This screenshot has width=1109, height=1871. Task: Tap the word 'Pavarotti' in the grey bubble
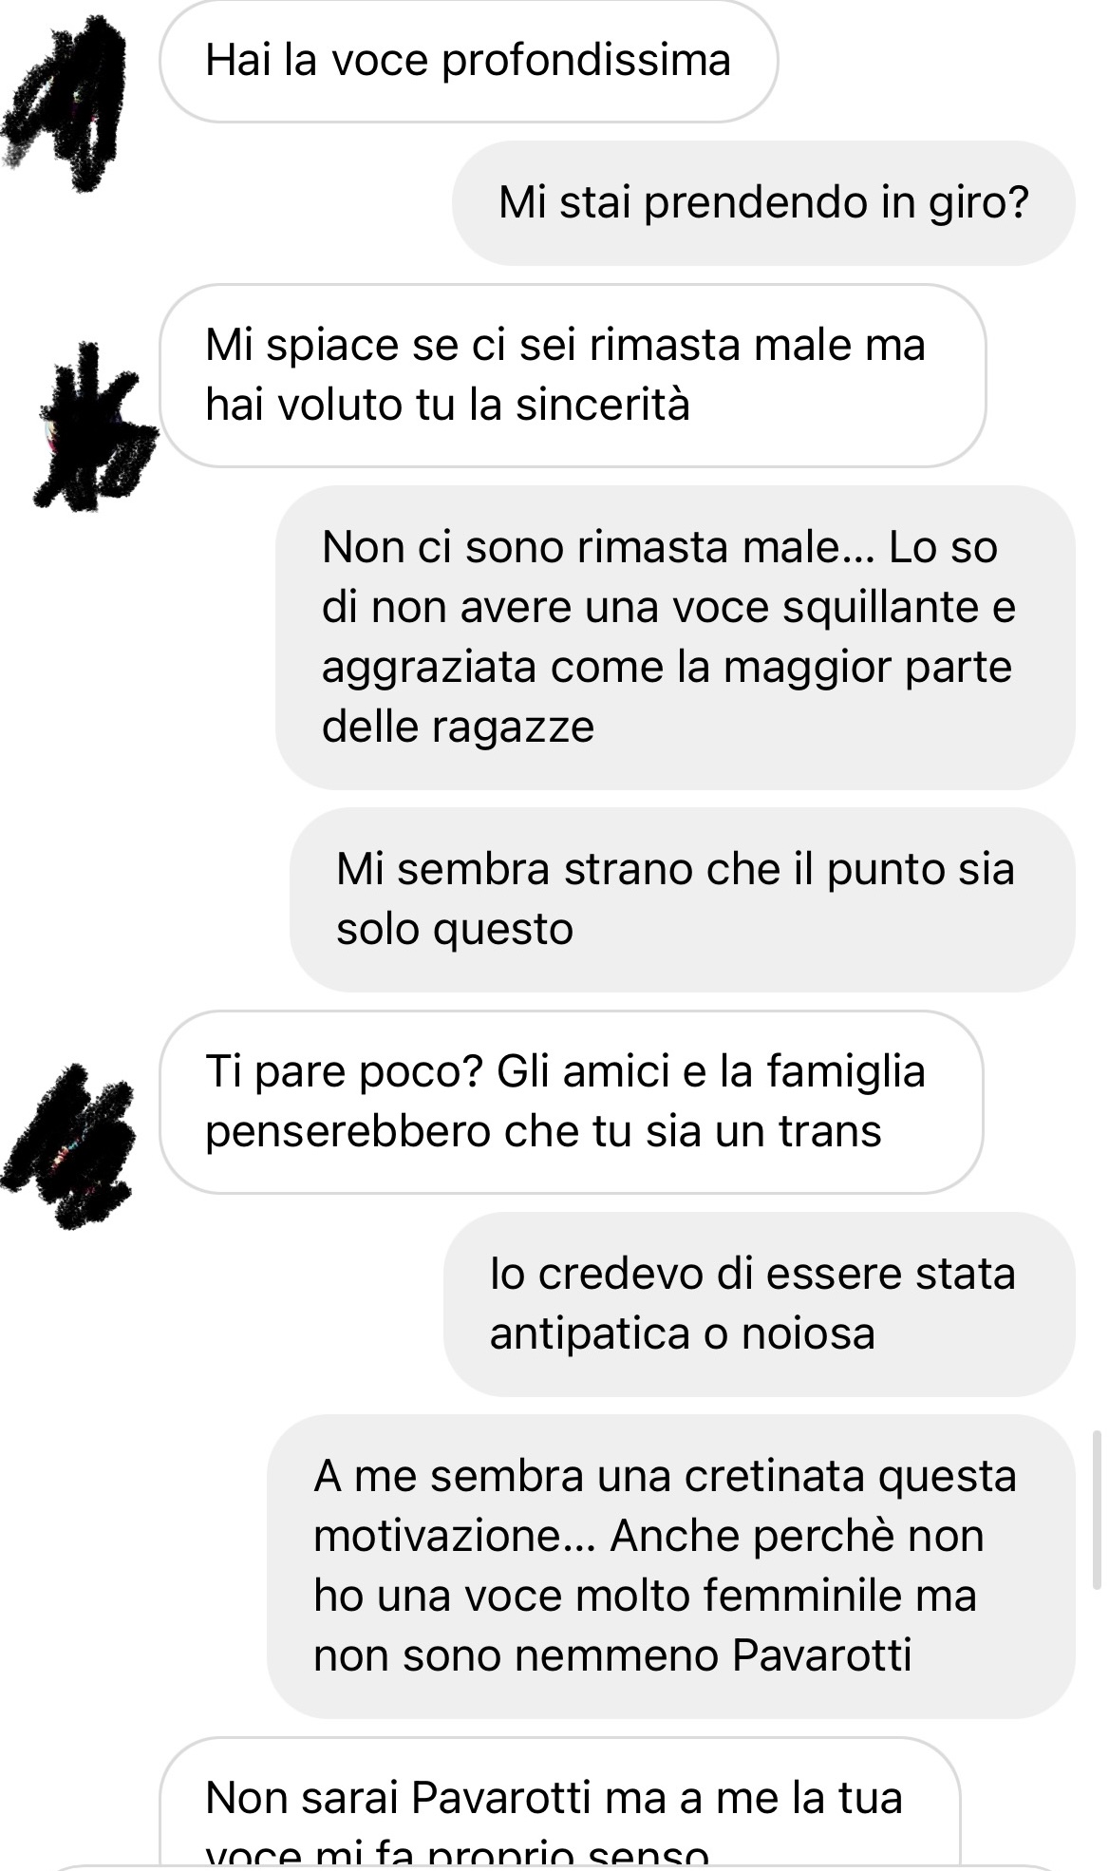[x=822, y=1655]
